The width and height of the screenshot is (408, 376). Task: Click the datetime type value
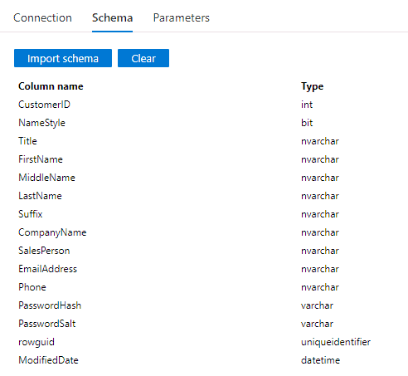click(320, 360)
